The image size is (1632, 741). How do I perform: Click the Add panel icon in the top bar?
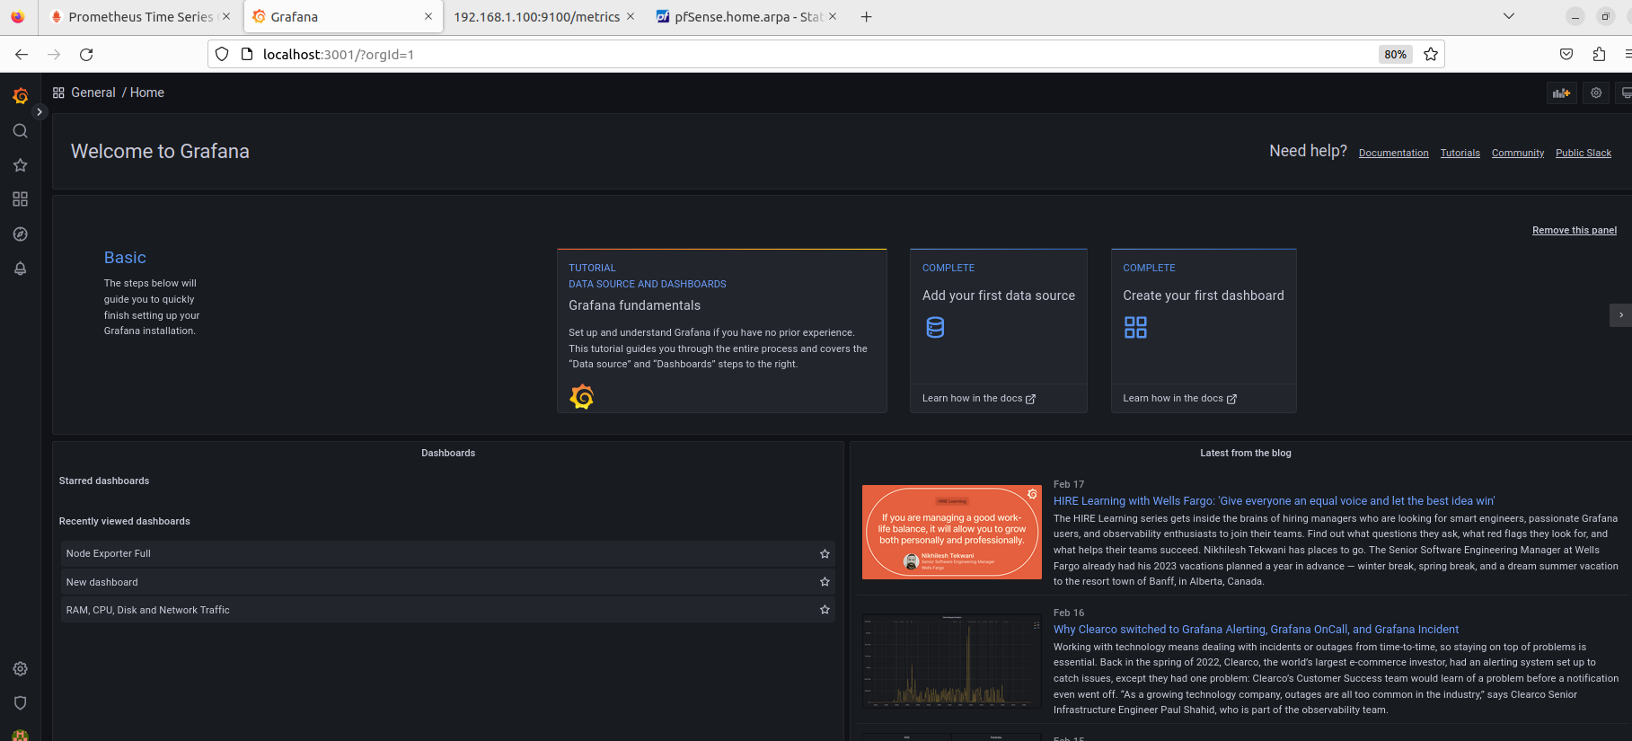point(1562,93)
